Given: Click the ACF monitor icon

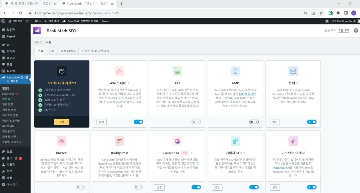Looking at the screenshot, I should (178, 71).
